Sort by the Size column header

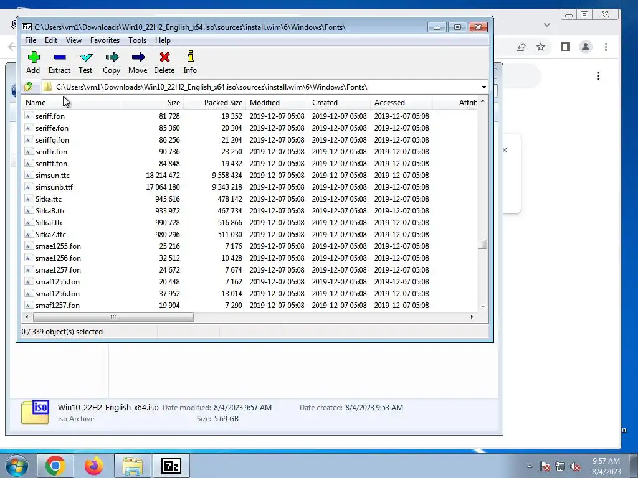pyautogui.click(x=152, y=103)
